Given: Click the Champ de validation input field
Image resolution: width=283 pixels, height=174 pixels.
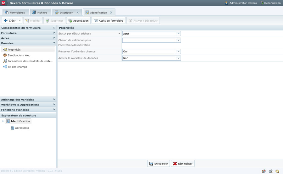Looking at the screenshot, I should pos(149,40).
